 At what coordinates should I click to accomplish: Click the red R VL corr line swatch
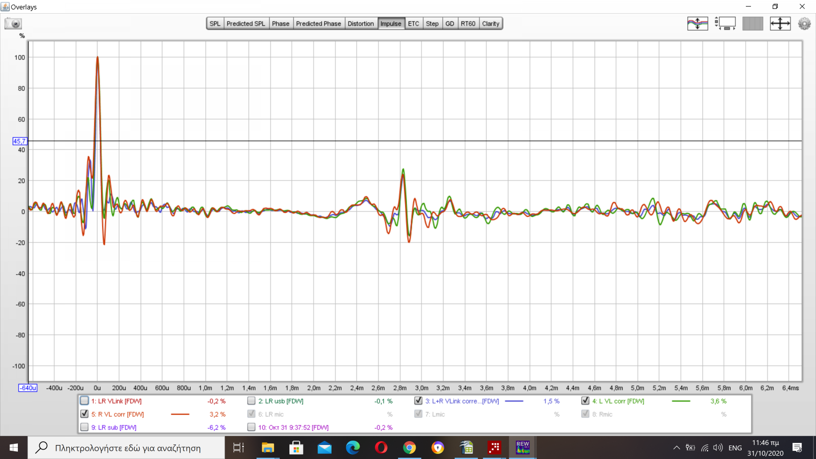(180, 414)
